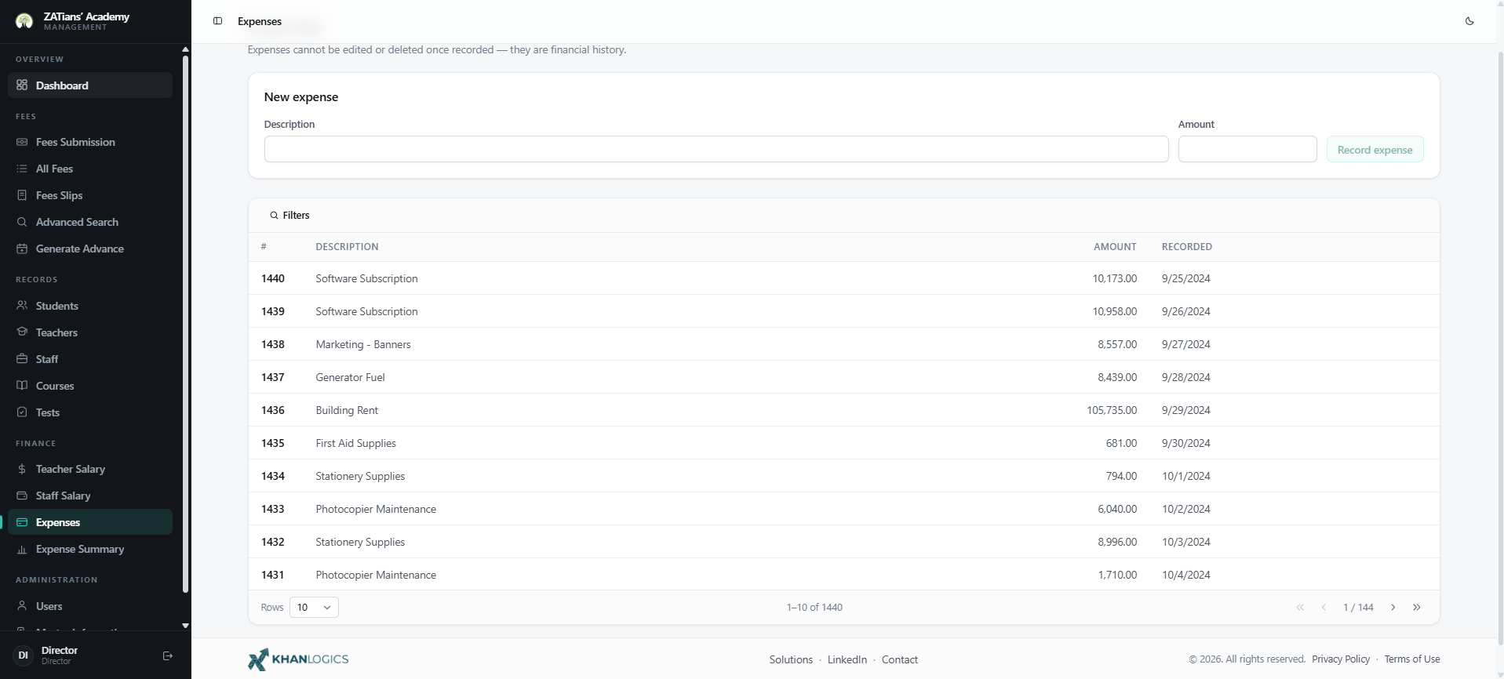Click row number 1433

coord(273,509)
